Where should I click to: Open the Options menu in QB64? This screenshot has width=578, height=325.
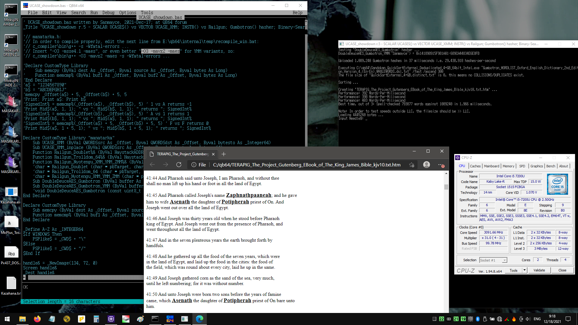click(128, 13)
